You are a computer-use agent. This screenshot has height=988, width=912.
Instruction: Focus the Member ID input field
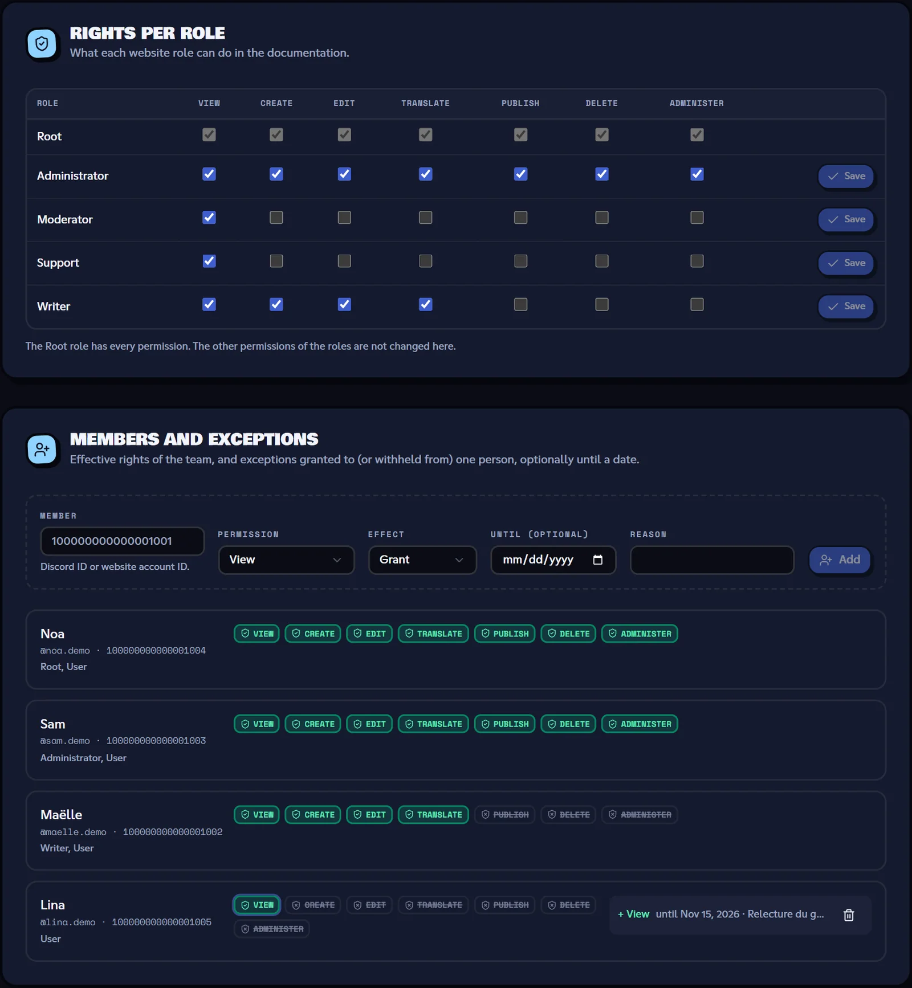123,541
